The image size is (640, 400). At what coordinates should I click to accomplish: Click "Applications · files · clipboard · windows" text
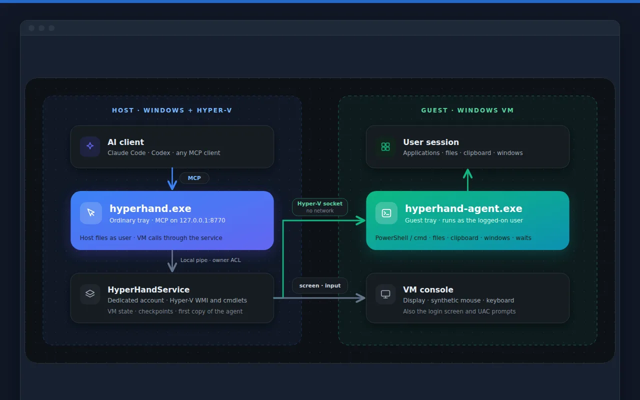pyautogui.click(x=463, y=152)
